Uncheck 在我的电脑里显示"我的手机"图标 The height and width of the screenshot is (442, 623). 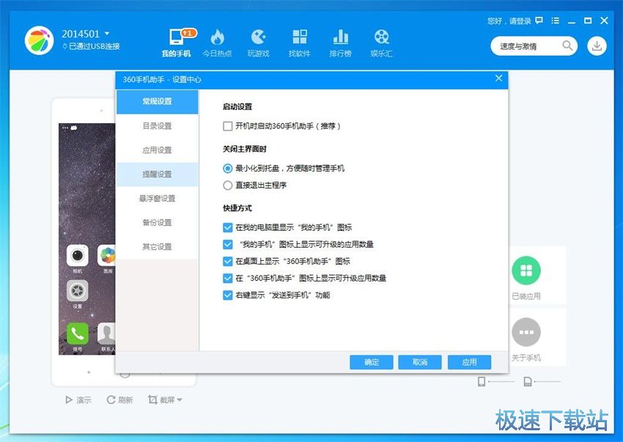[x=228, y=228]
